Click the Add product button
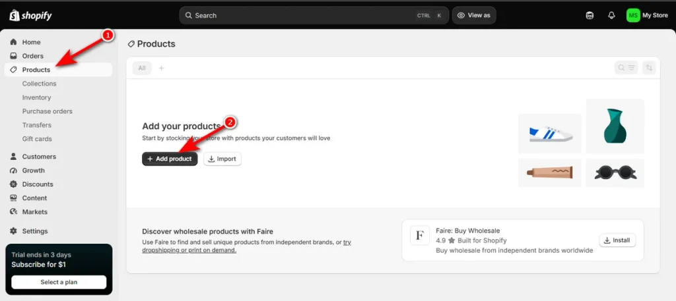The width and height of the screenshot is (676, 301). pyautogui.click(x=170, y=159)
